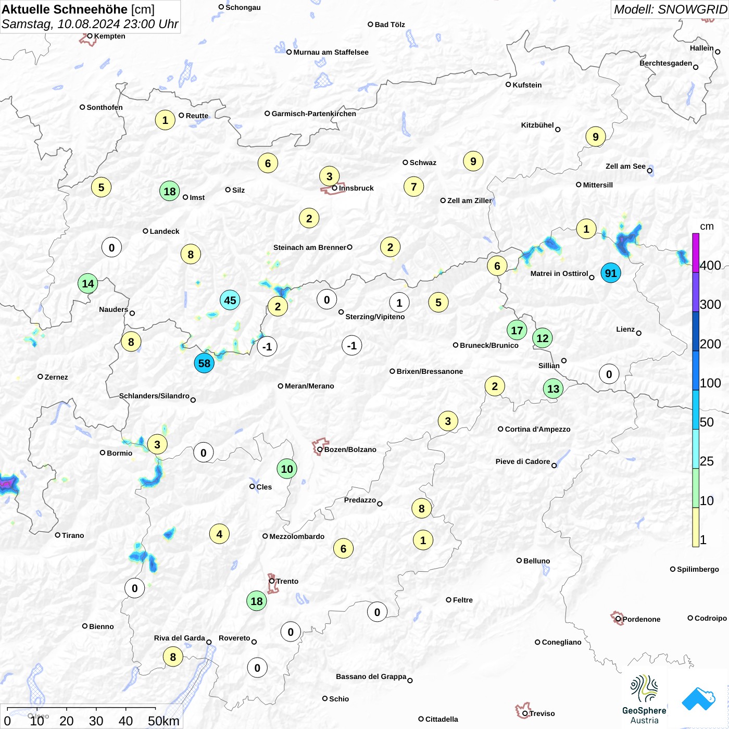Click the Meran/Merano city label
This screenshot has width=729, height=729.
point(309,386)
